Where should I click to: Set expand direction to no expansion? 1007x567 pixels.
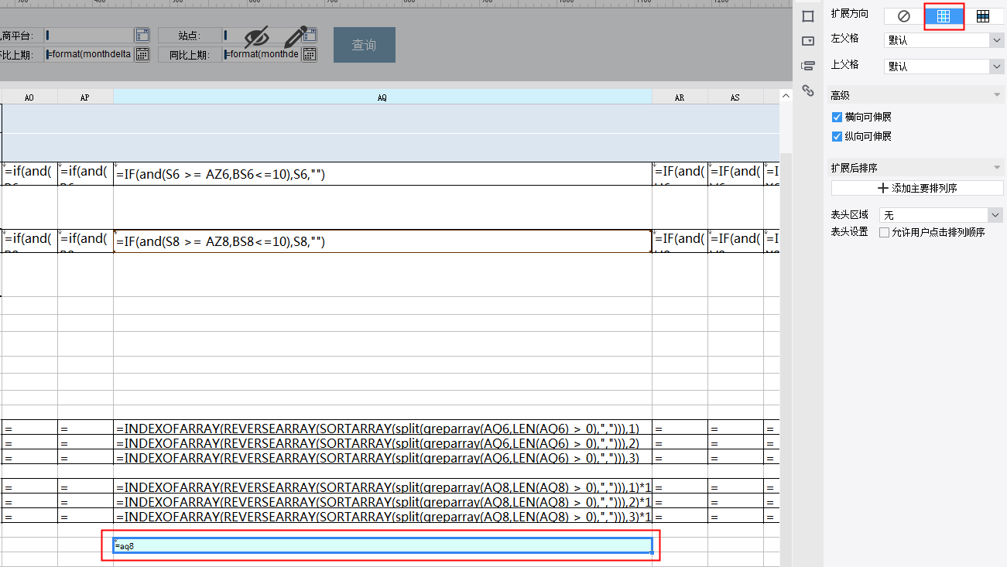pos(904,16)
